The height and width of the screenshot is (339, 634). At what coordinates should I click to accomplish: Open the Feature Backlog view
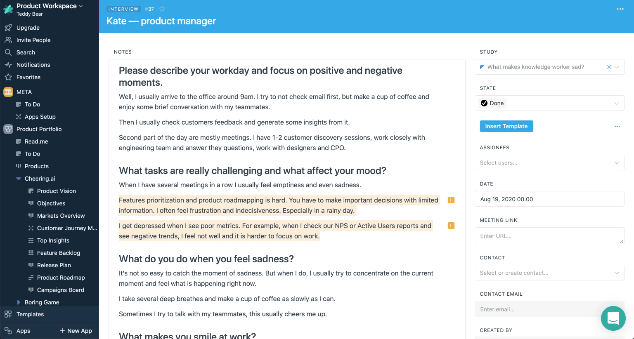pos(58,253)
